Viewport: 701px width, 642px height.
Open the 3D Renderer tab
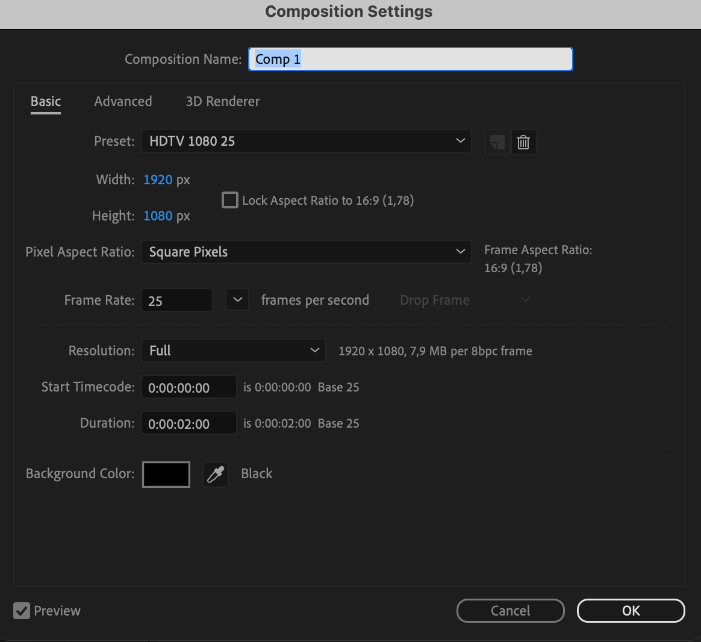tap(222, 101)
